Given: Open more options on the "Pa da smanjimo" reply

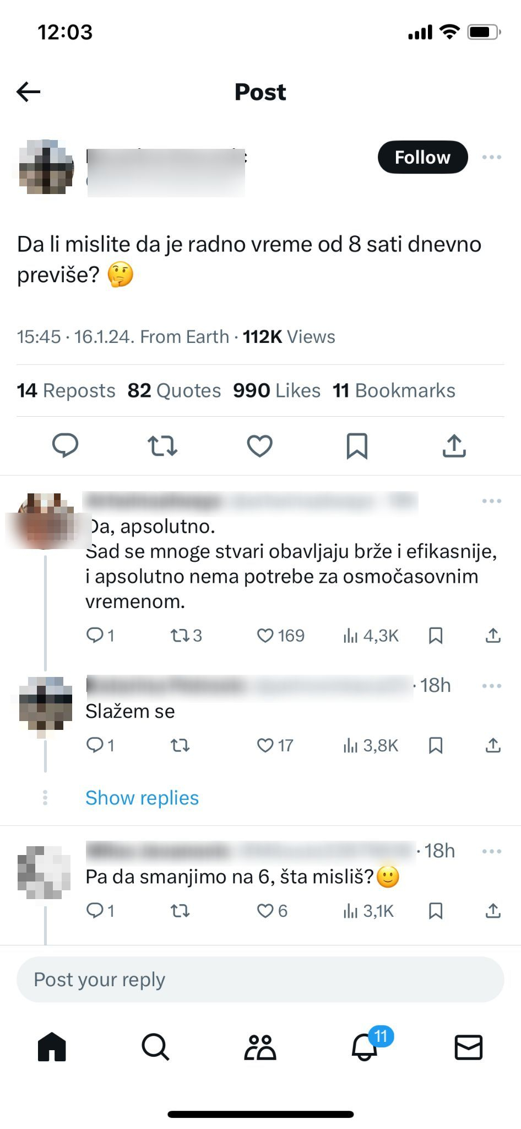Looking at the screenshot, I should tap(491, 851).
